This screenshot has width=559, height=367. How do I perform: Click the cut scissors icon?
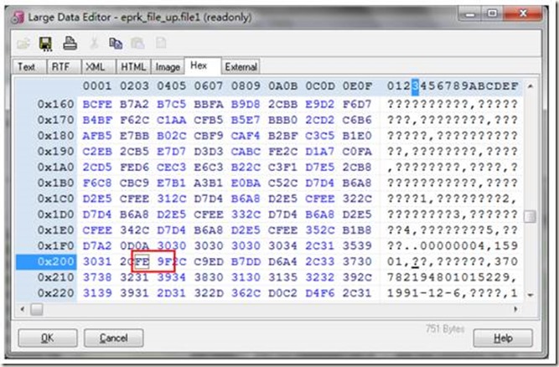[94, 43]
